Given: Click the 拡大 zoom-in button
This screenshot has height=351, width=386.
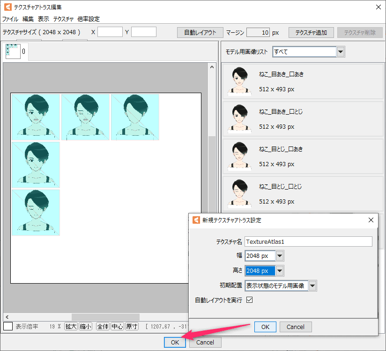Looking at the screenshot, I should (71, 327).
